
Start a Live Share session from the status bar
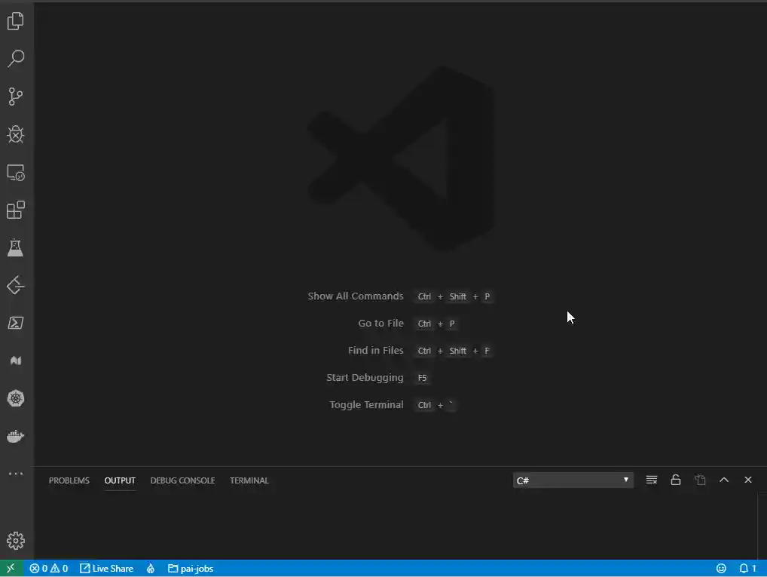pos(106,568)
